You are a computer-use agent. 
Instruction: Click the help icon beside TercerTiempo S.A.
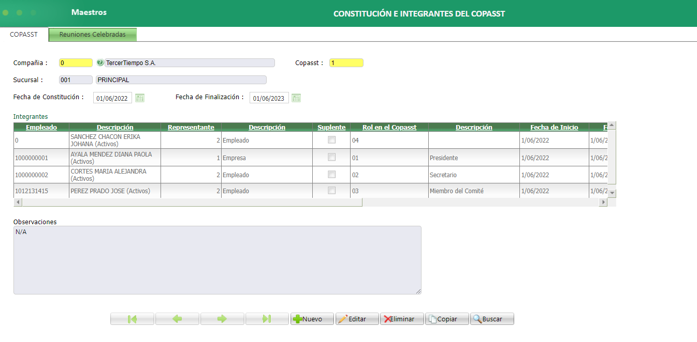pos(100,63)
